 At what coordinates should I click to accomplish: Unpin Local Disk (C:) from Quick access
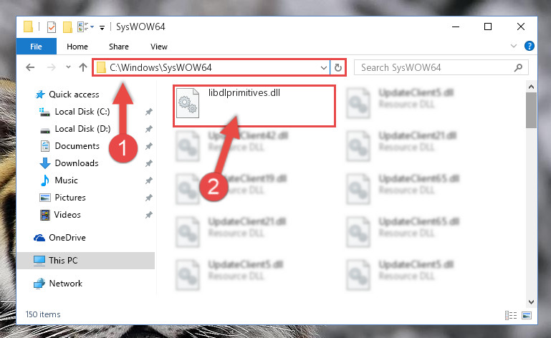[x=148, y=112]
